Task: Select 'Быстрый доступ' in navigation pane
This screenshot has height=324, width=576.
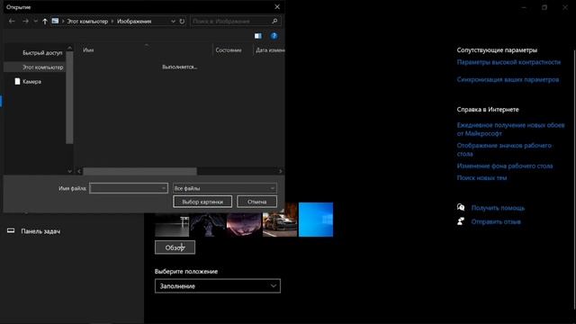Action: 42,53
